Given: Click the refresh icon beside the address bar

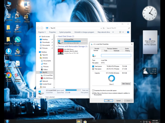Looking at the screenshot, I should 104,28.
